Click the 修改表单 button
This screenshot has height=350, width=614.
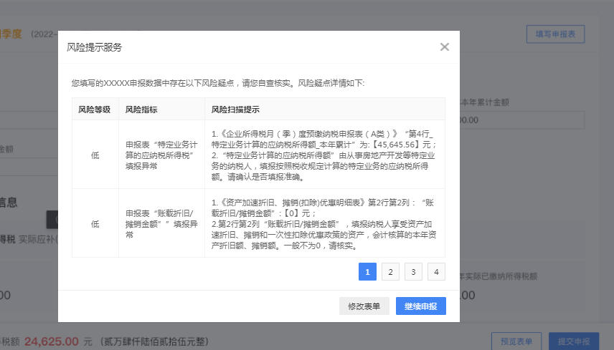click(x=364, y=306)
